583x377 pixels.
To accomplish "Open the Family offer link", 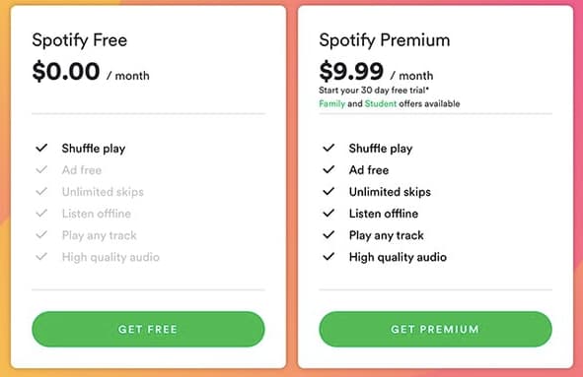I will [332, 103].
